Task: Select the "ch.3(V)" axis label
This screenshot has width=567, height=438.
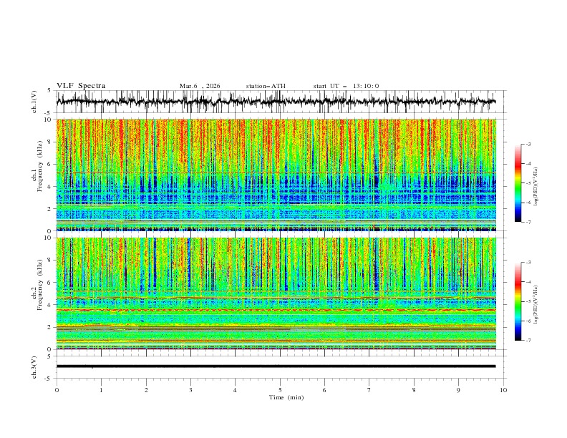Action: pyautogui.click(x=34, y=367)
